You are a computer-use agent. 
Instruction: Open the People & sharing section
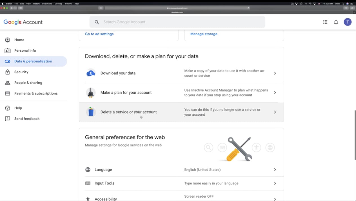coord(28,83)
